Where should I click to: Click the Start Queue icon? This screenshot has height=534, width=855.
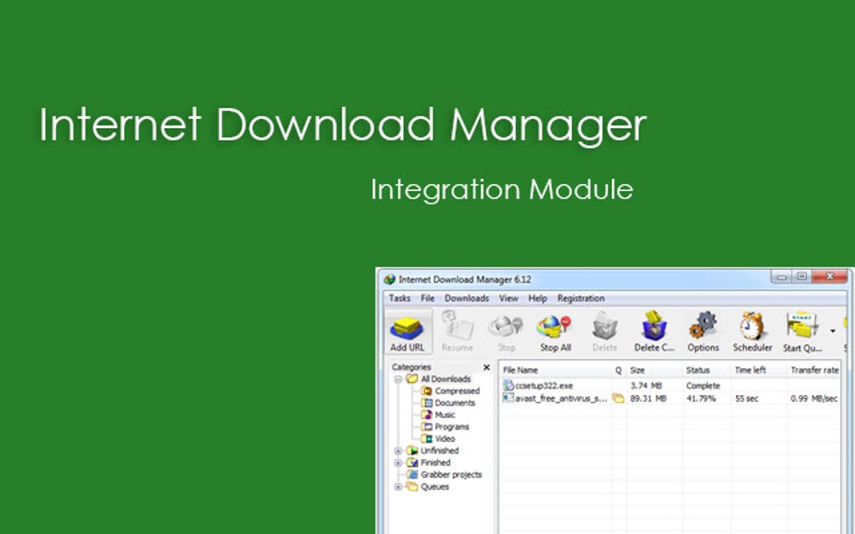tap(799, 329)
